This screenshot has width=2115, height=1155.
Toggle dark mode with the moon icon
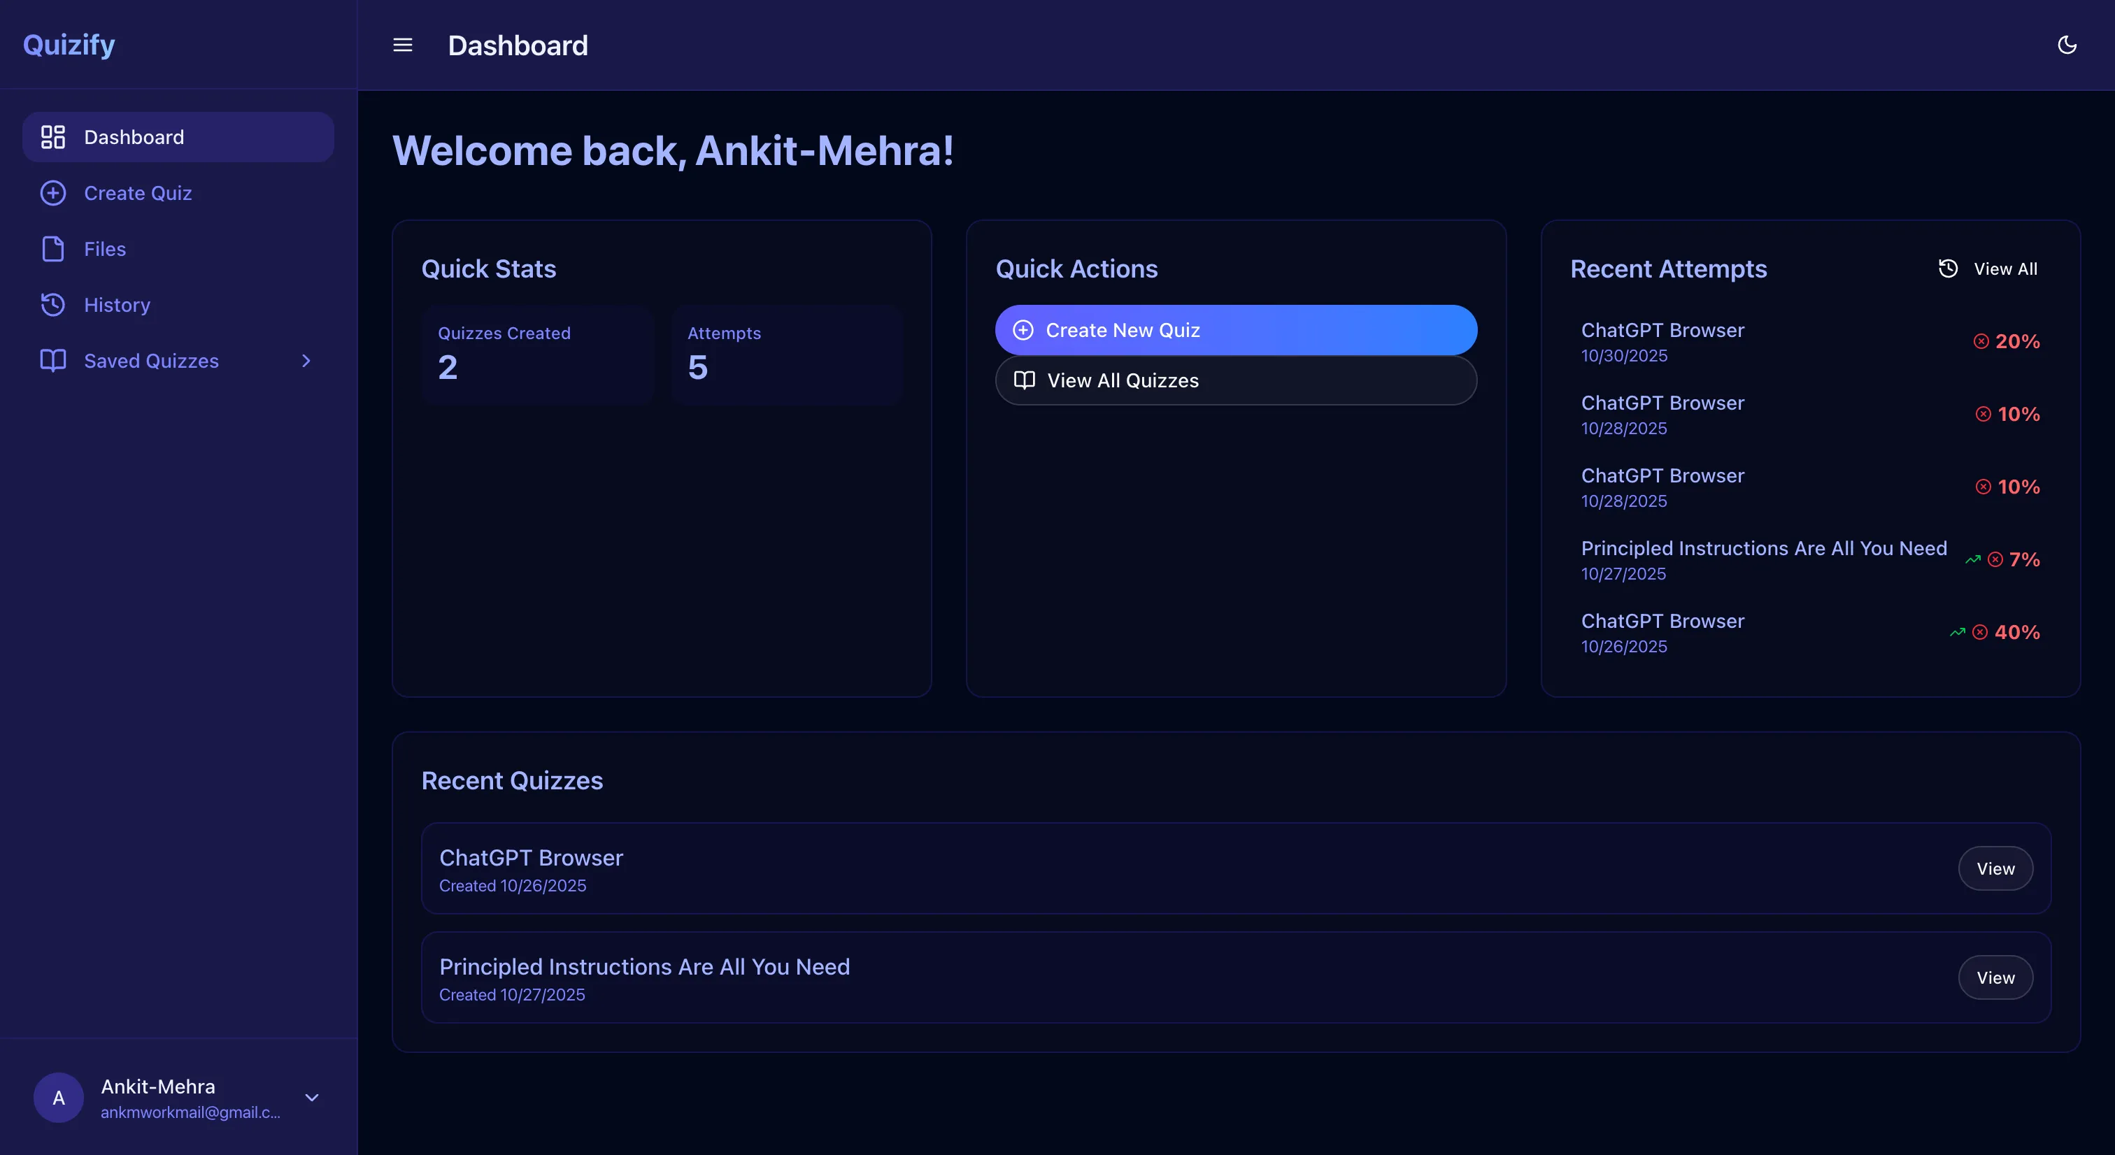2067,45
